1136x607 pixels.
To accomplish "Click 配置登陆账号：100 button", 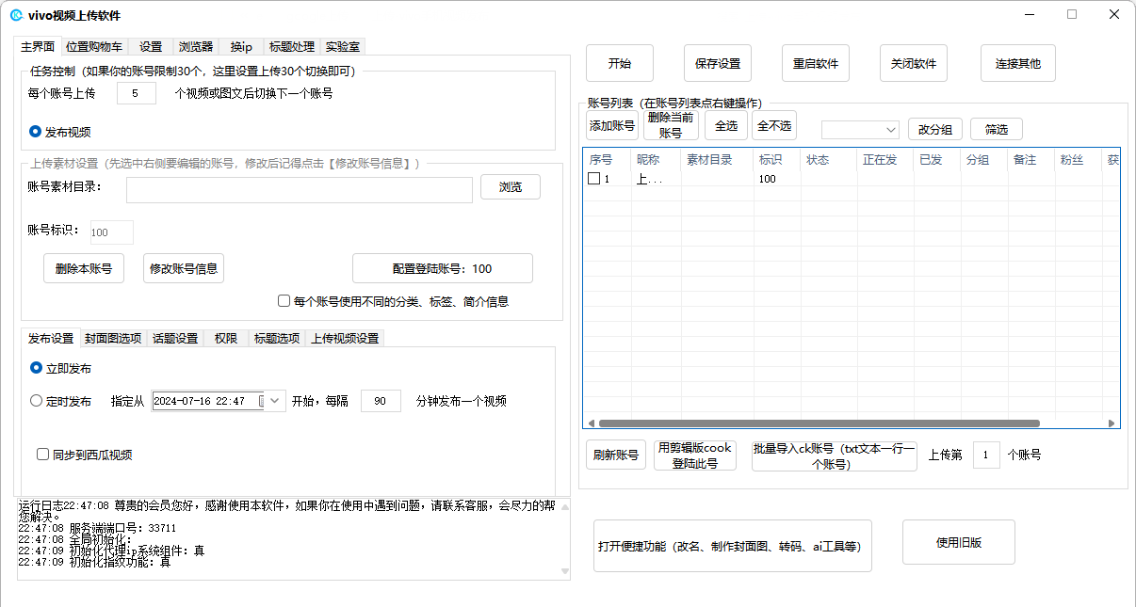I will (443, 268).
